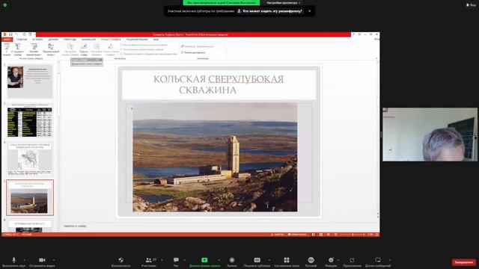The height and width of the screenshot is (269, 479).
Task: Open language interpretation globe icon
Action: click(x=311, y=260)
